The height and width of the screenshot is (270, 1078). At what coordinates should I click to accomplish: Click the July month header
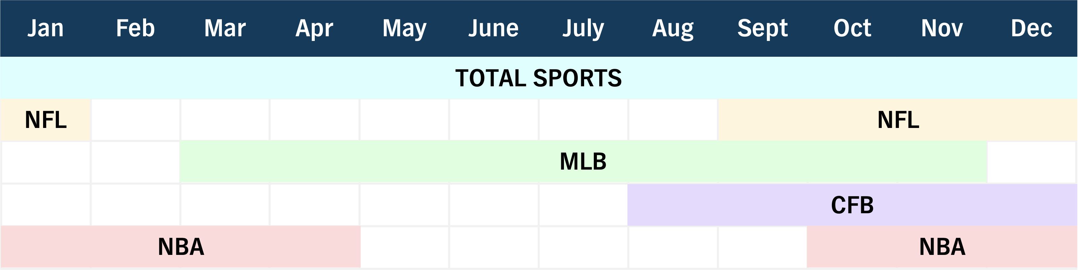click(583, 29)
